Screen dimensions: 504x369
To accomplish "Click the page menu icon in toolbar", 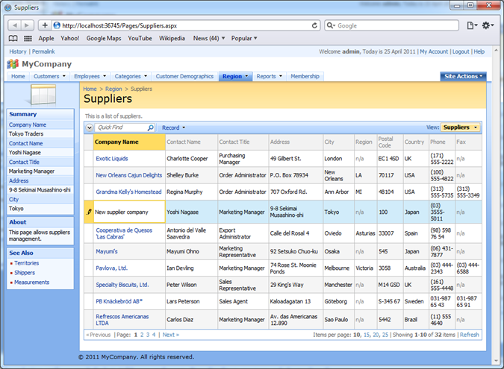I will (471, 25).
